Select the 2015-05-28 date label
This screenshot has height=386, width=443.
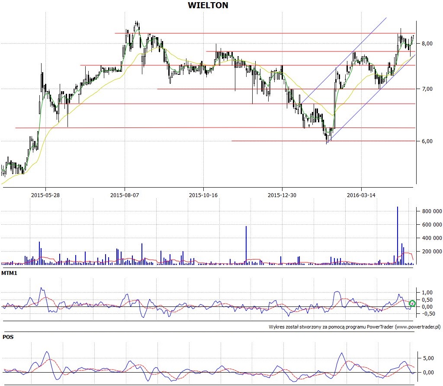click(x=45, y=195)
